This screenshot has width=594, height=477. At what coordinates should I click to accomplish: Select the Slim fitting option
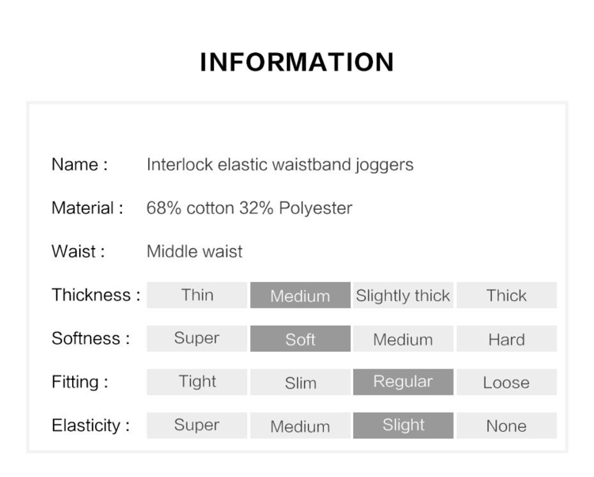300,382
